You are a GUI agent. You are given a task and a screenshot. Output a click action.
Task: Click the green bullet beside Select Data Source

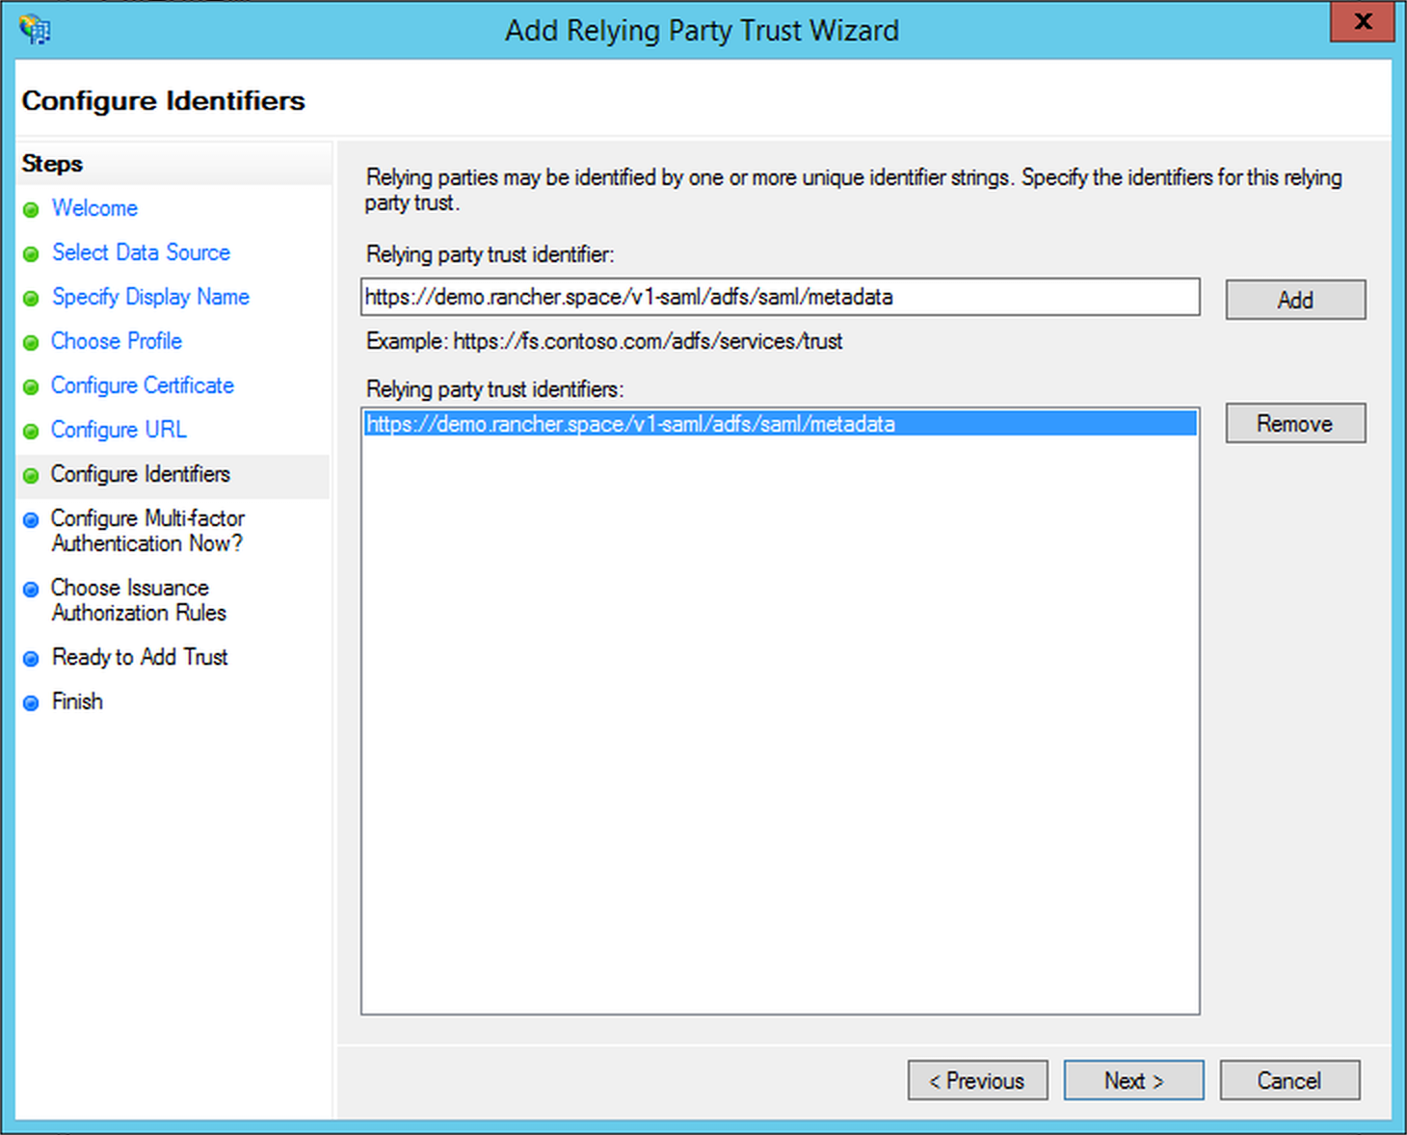tap(31, 252)
